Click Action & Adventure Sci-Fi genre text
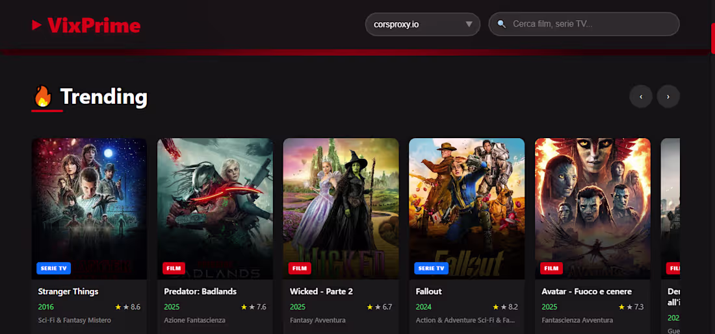 point(465,320)
